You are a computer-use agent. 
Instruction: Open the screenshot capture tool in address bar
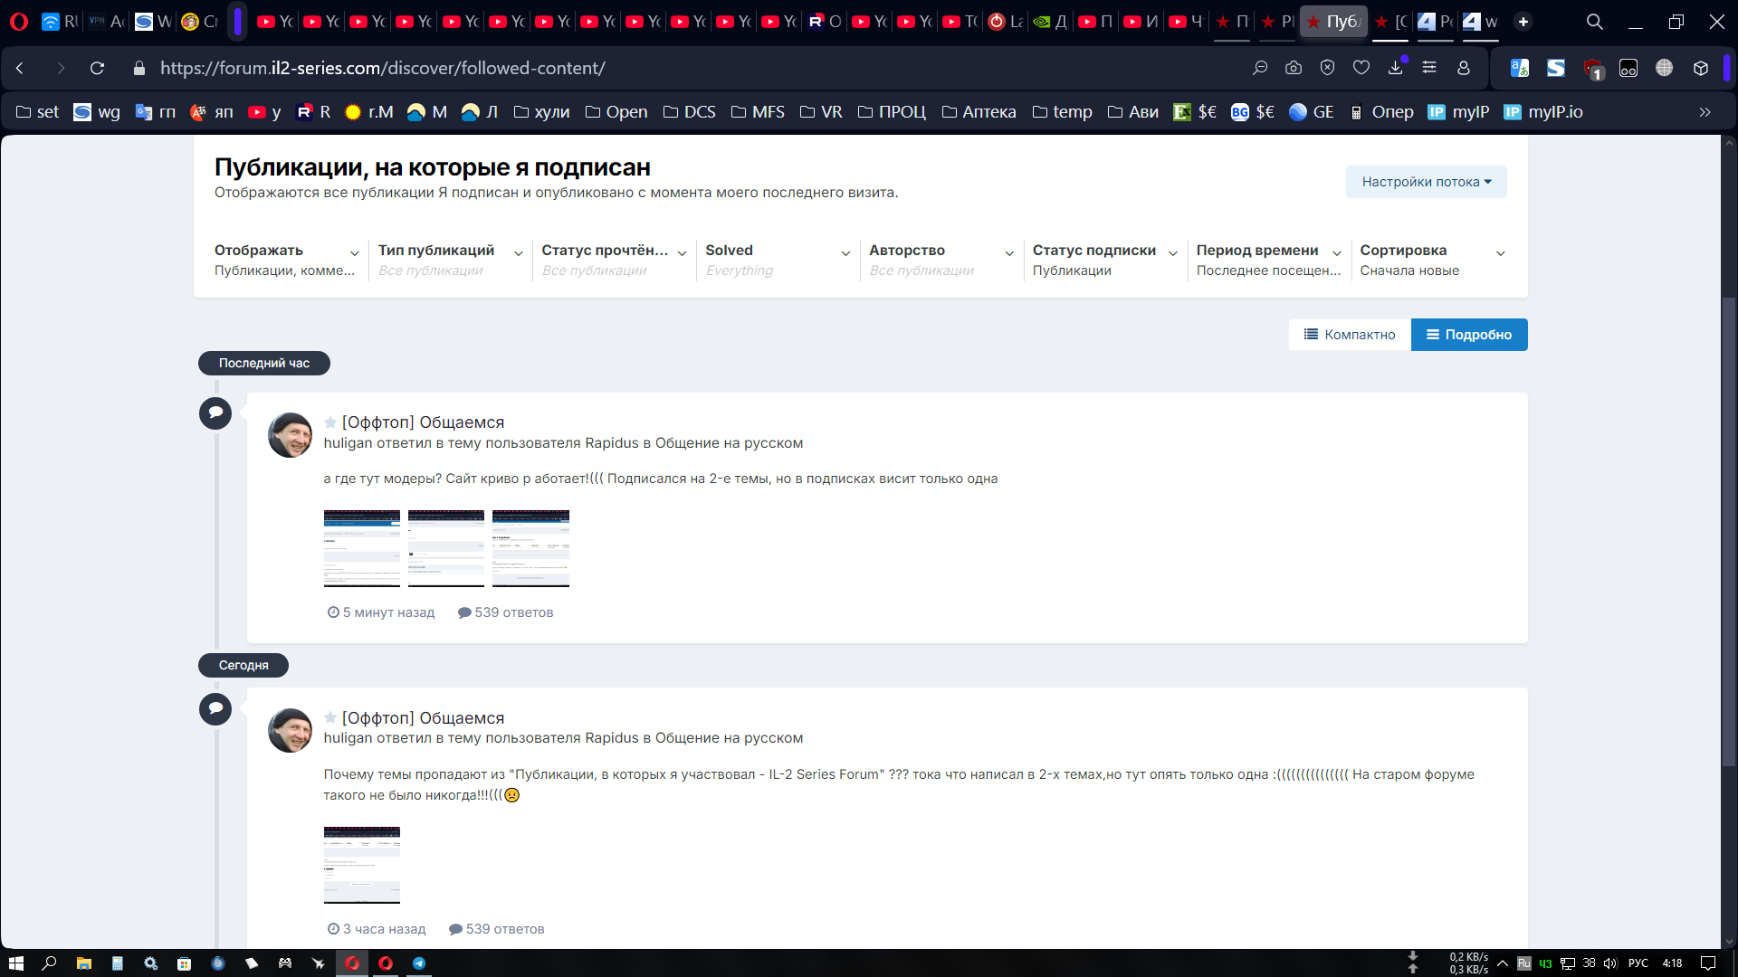point(1294,68)
